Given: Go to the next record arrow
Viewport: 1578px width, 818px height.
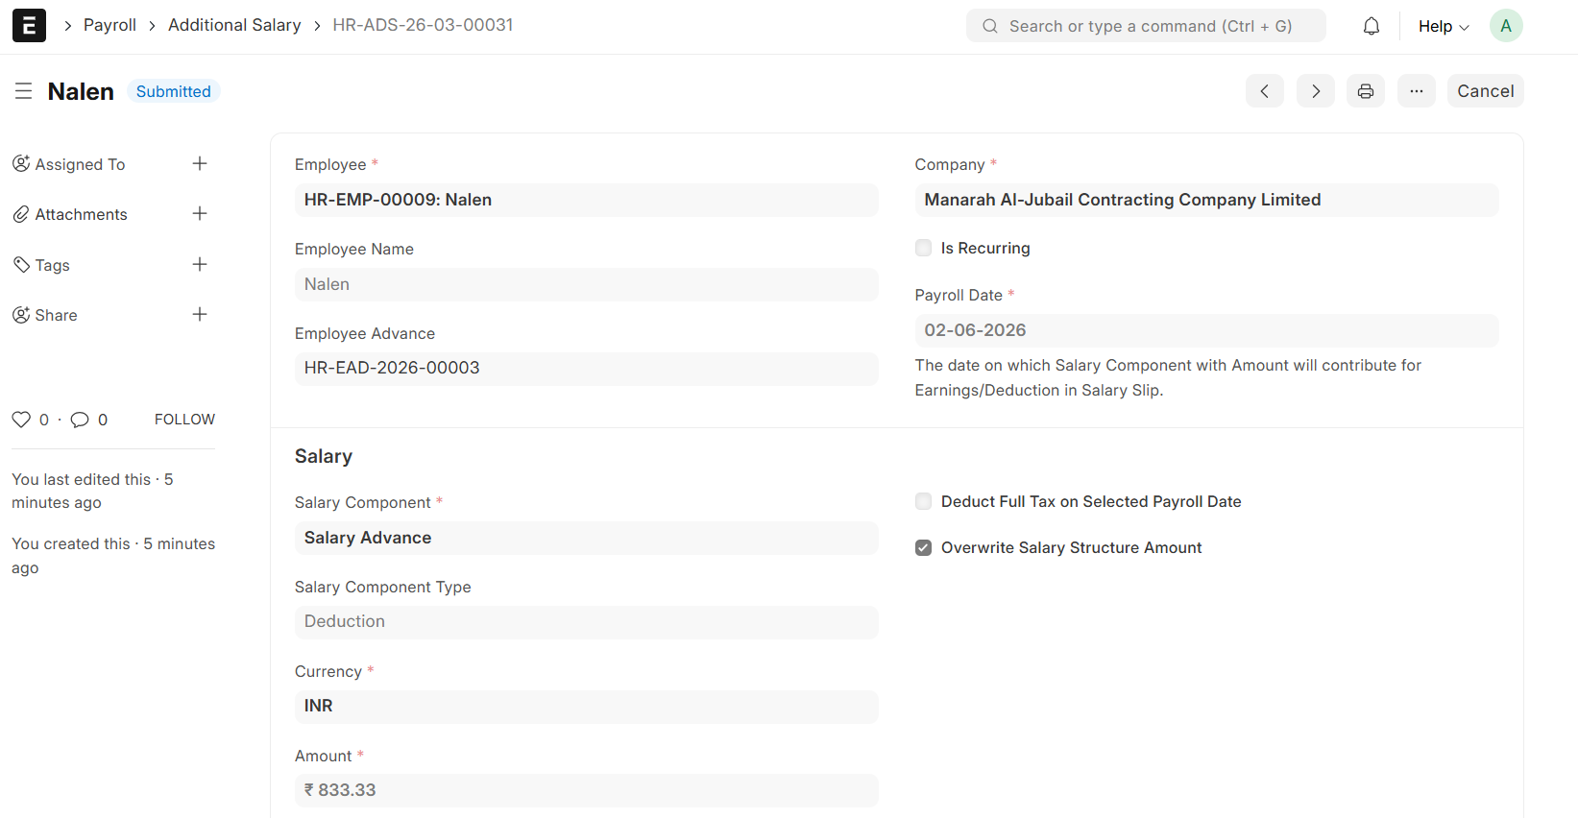Looking at the screenshot, I should coord(1315,91).
